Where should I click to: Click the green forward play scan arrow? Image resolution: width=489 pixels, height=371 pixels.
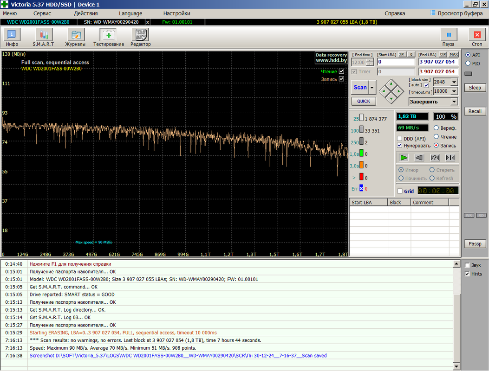(404, 158)
